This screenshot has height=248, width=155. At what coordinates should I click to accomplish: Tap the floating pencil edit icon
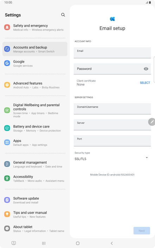coord(152,122)
